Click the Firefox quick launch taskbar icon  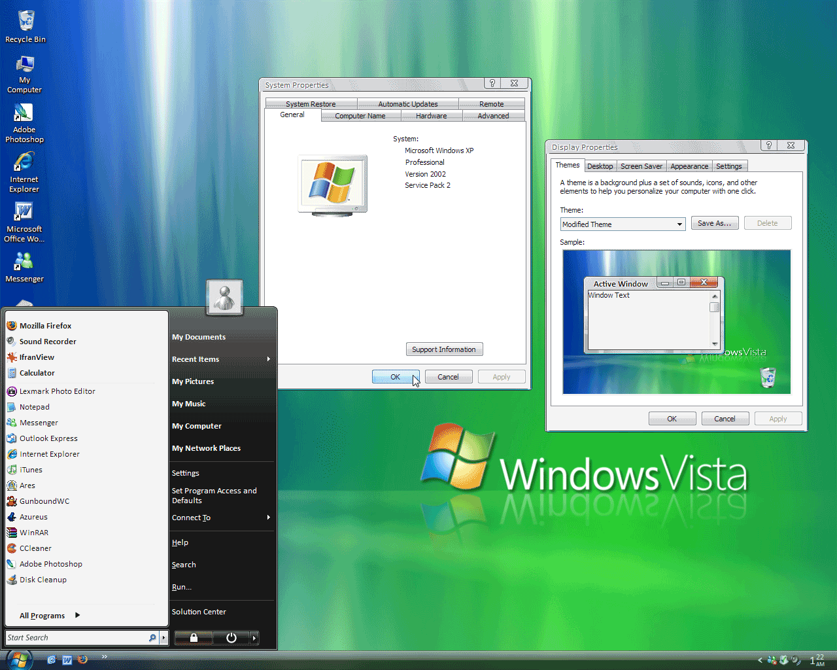point(82,660)
